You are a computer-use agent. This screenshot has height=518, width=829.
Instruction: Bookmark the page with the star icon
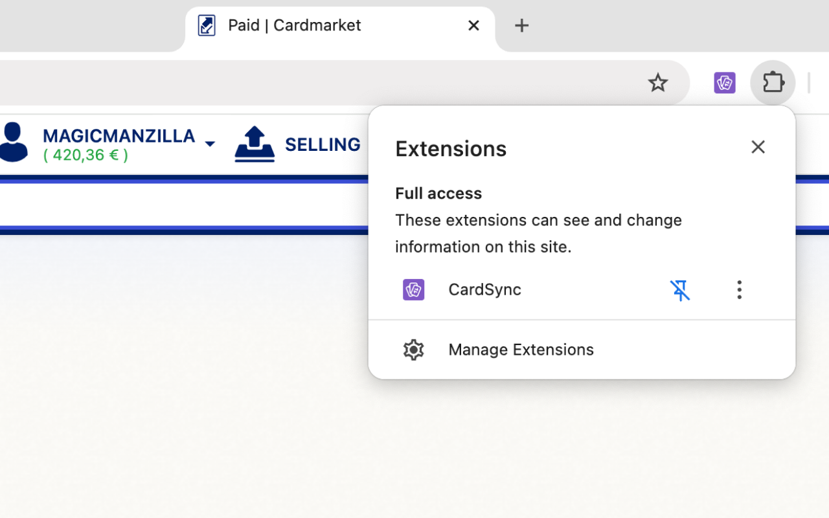pos(658,83)
